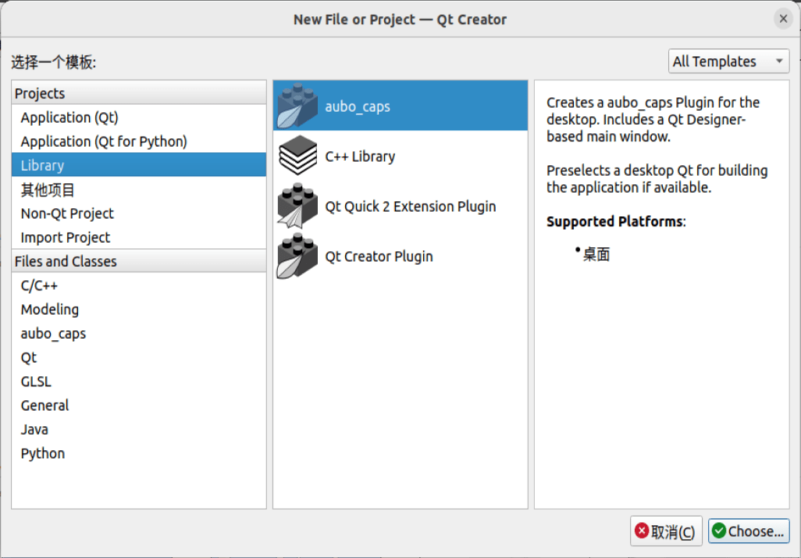Click the aubo_caps plugin template icon

click(297, 105)
